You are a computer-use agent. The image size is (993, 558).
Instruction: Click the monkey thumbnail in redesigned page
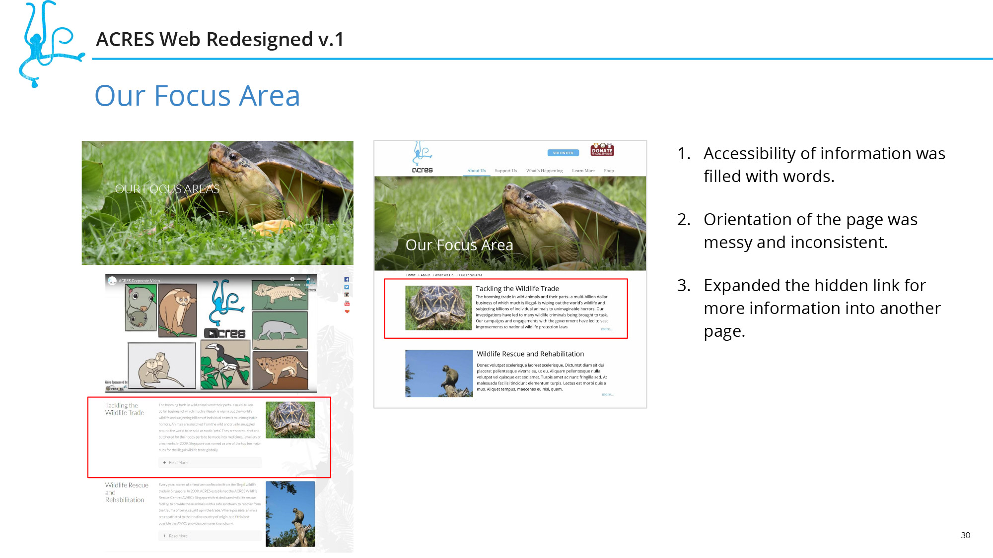point(439,373)
